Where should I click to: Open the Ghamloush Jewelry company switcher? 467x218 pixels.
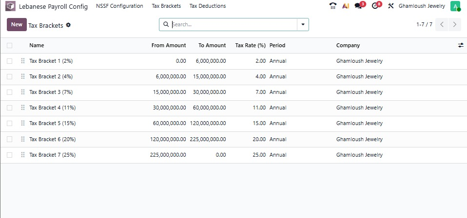coord(422,6)
